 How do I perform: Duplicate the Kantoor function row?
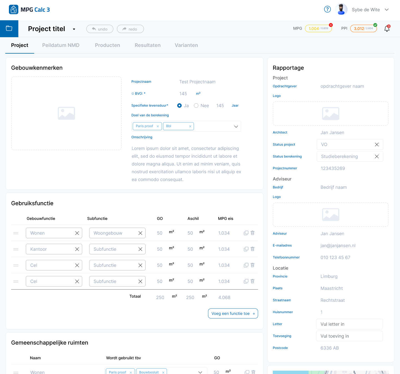(246, 249)
